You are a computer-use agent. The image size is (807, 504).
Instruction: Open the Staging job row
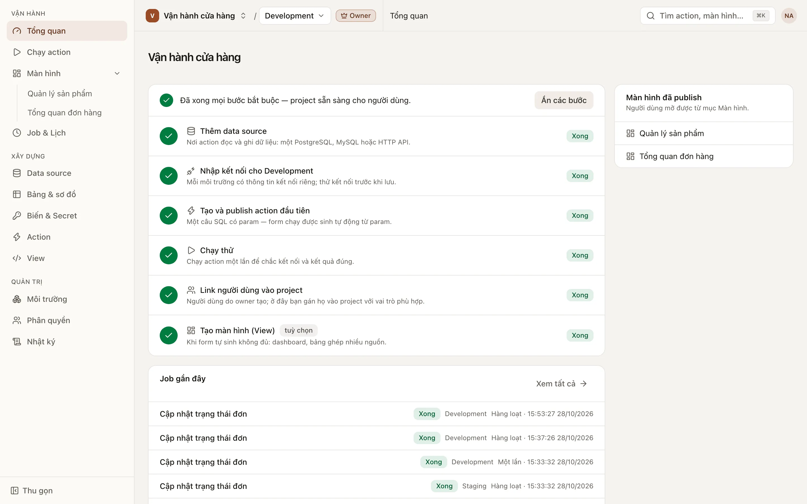click(x=377, y=486)
